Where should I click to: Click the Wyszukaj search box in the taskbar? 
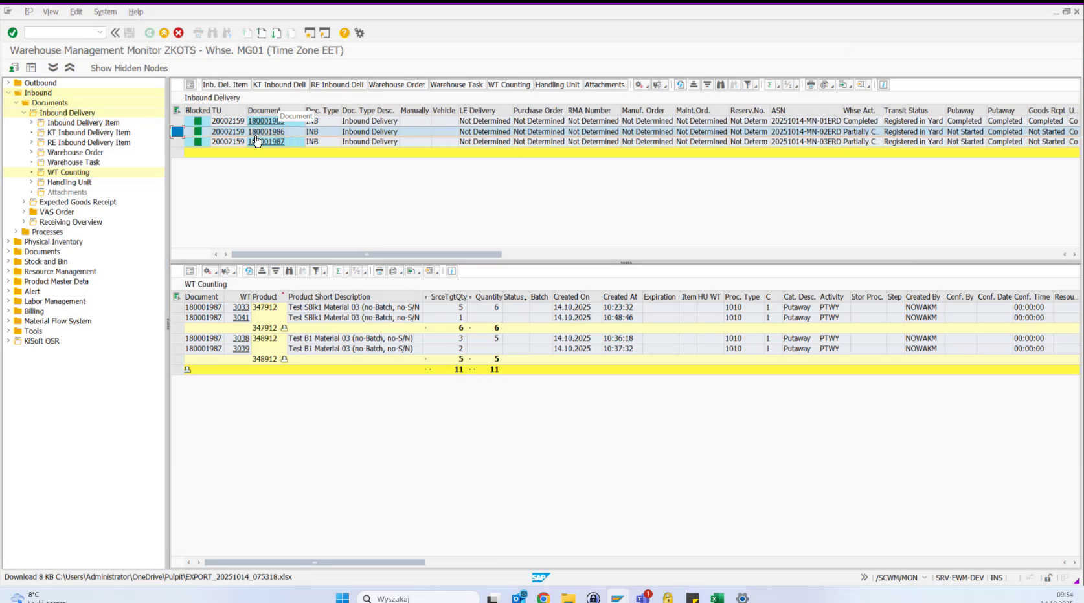coord(418,598)
